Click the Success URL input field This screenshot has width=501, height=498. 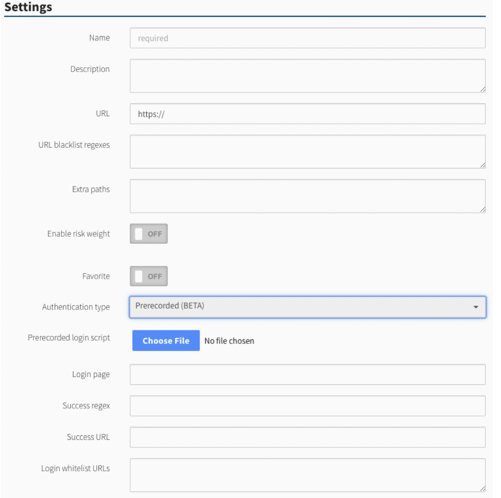tap(307, 437)
